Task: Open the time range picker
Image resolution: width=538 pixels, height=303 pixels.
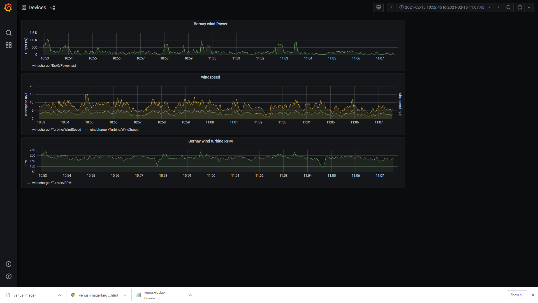Action: [x=445, y=8]
